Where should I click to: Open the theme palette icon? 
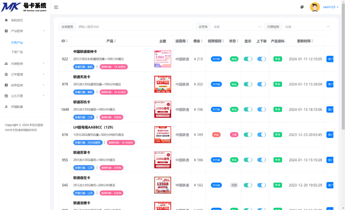pyautogui.click(x=302, y=7)
